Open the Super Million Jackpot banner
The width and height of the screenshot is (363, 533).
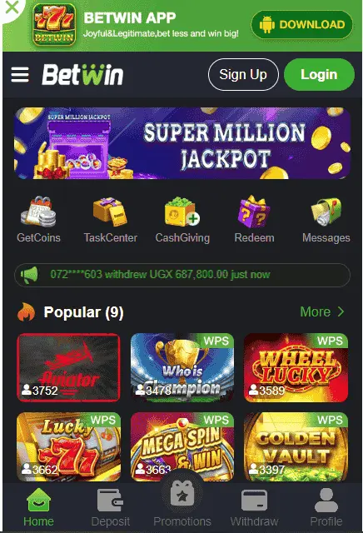(x=182, y=143)
